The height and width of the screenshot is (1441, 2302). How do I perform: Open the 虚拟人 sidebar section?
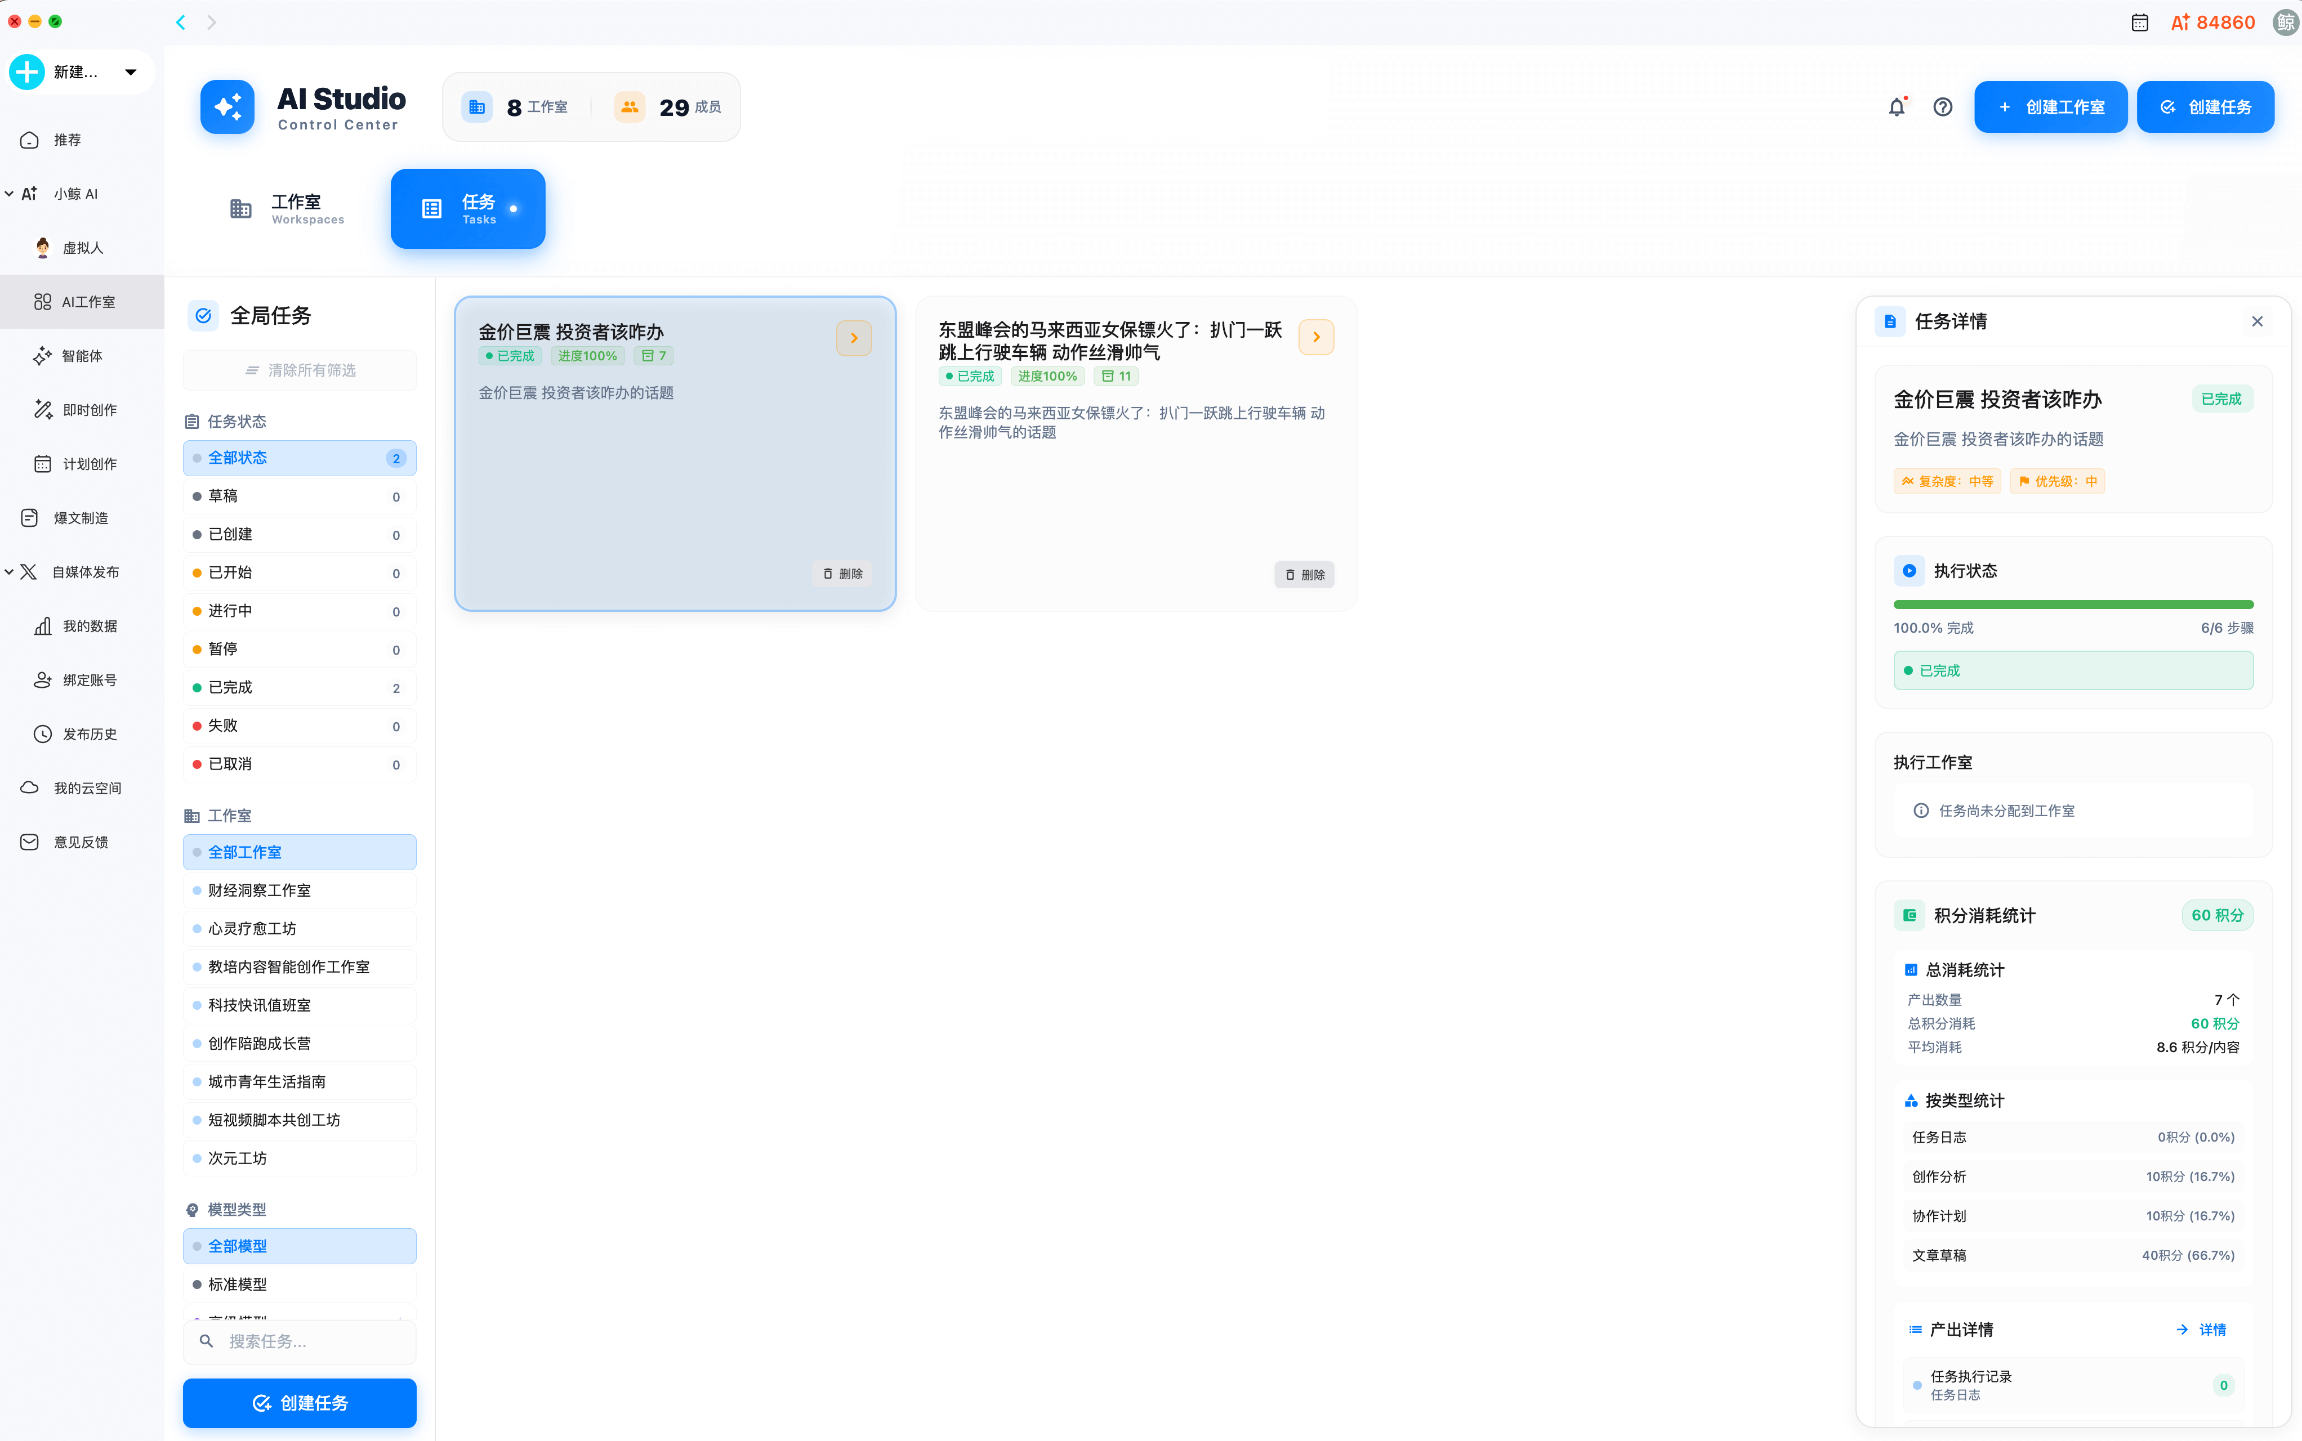point(81,247)
